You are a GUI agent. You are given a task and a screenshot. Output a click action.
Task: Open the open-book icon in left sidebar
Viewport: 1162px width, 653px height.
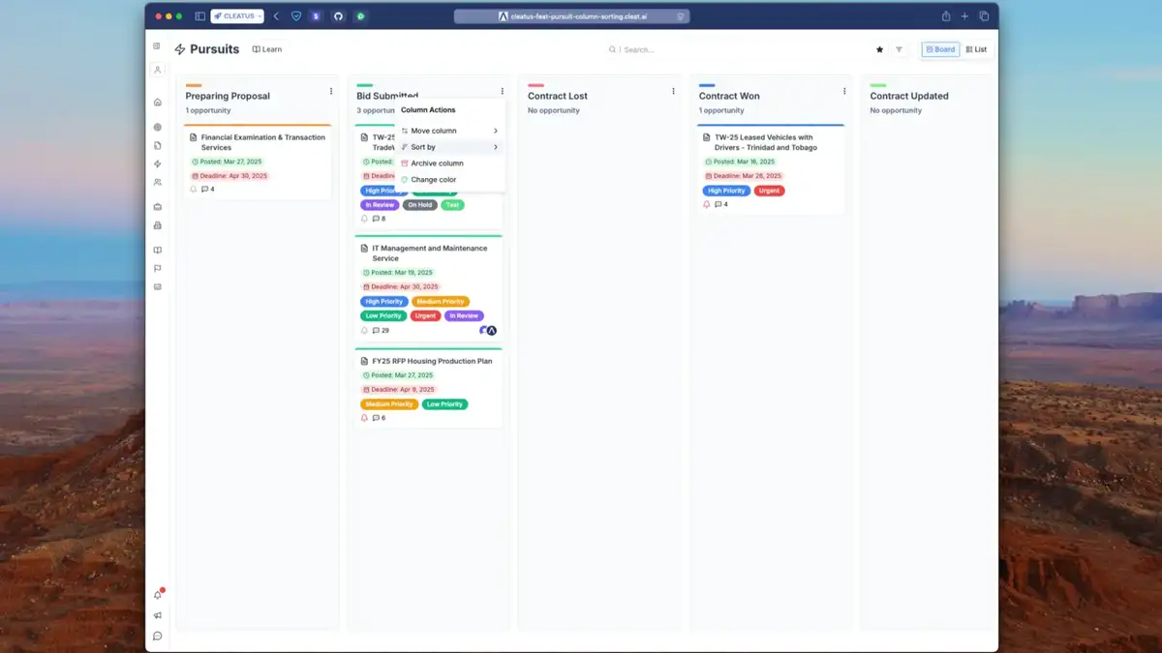(x=158, y=251)
